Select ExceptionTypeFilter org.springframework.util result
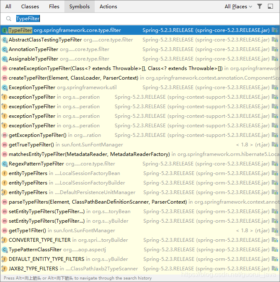Screen dimensions: 280x282 [140, 88]
